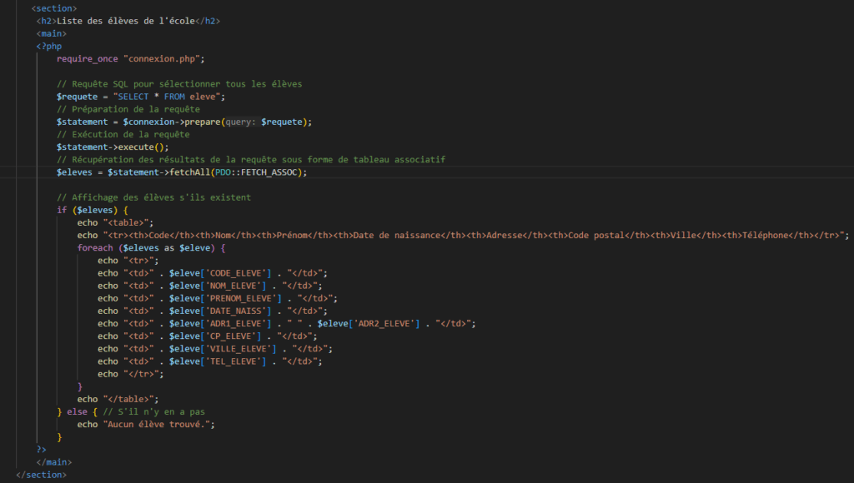The height and width of the screenshot is (483, 854).
Task: Click the foreach keyword
Action: [x=95, y=248]
